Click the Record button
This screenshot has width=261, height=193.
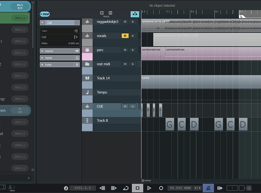point(161,188)
